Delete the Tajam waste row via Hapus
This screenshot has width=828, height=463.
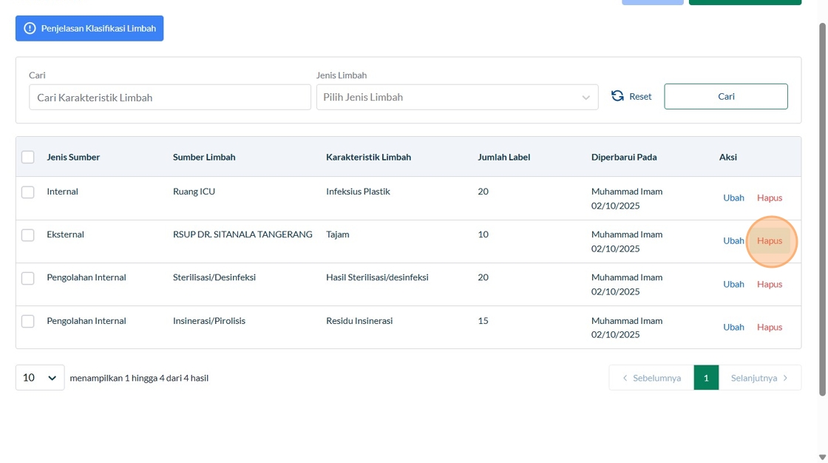[770, 241]
